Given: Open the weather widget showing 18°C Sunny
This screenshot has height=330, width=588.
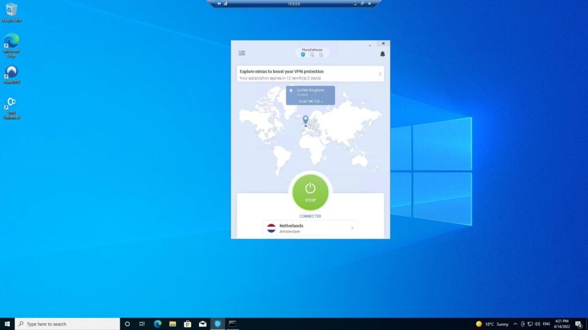Looking at the screenshot, I should (492, 324).
